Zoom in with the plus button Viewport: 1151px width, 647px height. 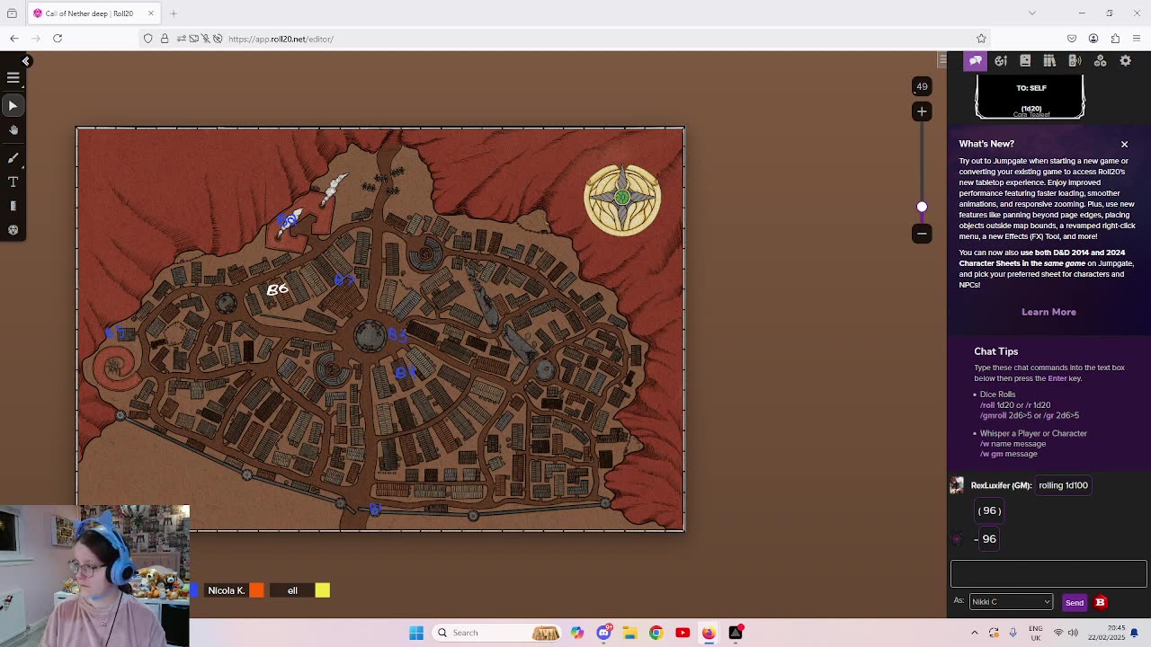922,111
